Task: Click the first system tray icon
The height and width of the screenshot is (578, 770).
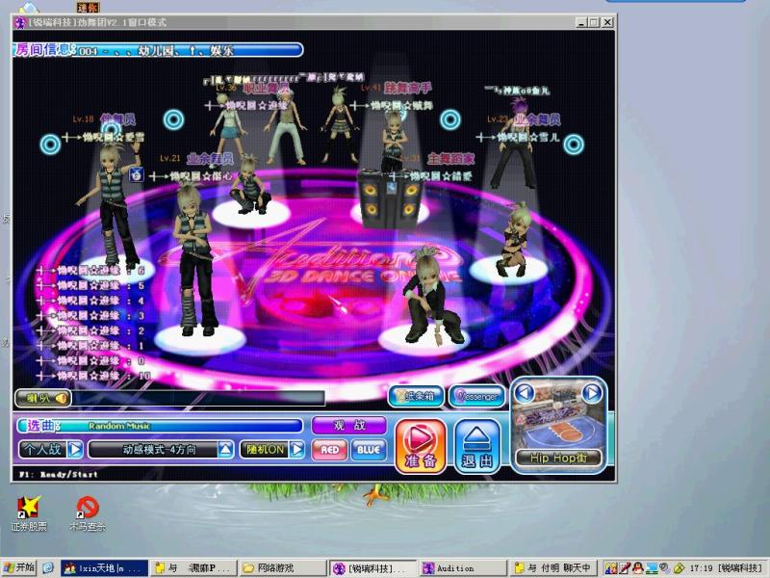Action: point(610,568)
